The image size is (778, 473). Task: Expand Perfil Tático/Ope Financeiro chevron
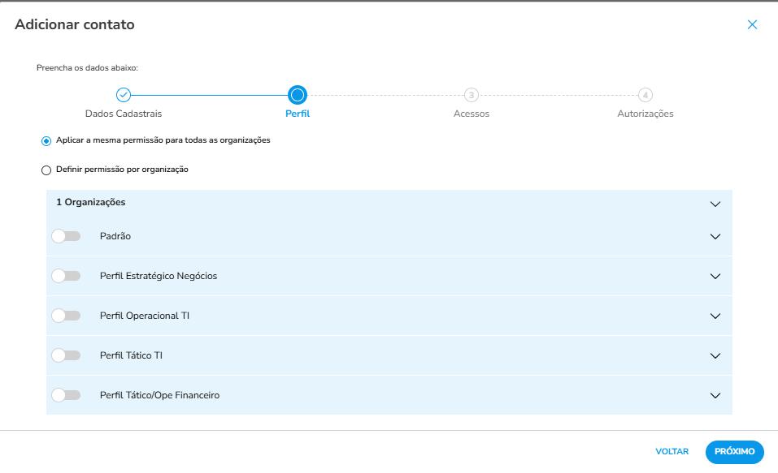pyautogui.click(x=715, y=395)
